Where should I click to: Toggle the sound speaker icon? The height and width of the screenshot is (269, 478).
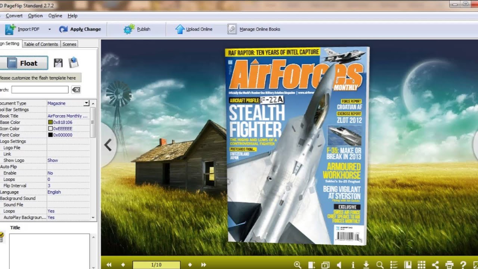(339, 265)
